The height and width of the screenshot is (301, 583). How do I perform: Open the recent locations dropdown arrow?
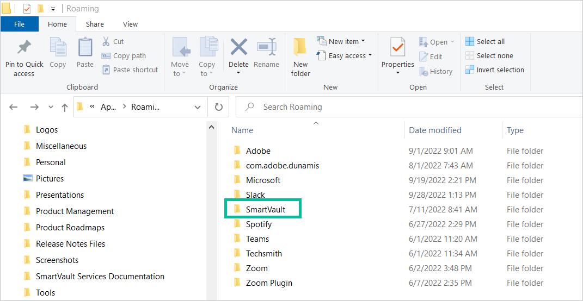(51, 107)
